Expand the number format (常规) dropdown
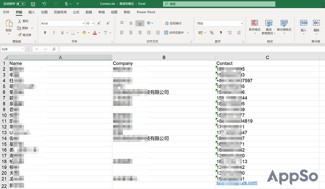 click(x=241, y=23)
